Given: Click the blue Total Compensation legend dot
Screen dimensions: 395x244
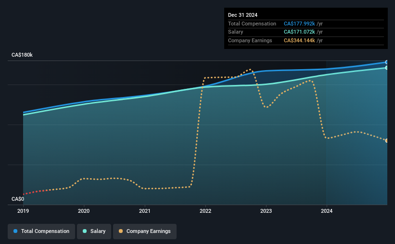Looking at the screenshot, I should coord(15,231).
